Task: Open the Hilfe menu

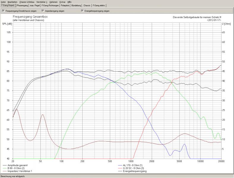Action: click(69, 2)
